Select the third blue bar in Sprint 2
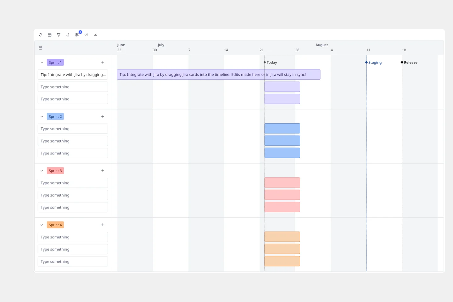Screen dimensions: 453x302 click(282, 153)
